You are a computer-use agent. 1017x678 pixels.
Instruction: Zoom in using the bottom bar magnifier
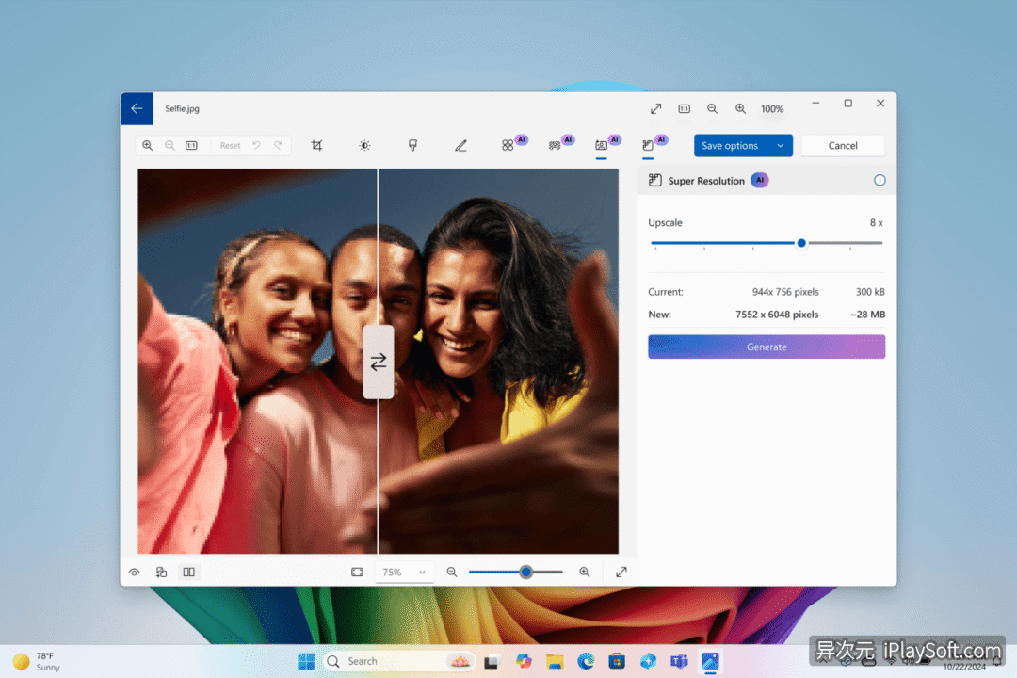(x=585, y=572)
